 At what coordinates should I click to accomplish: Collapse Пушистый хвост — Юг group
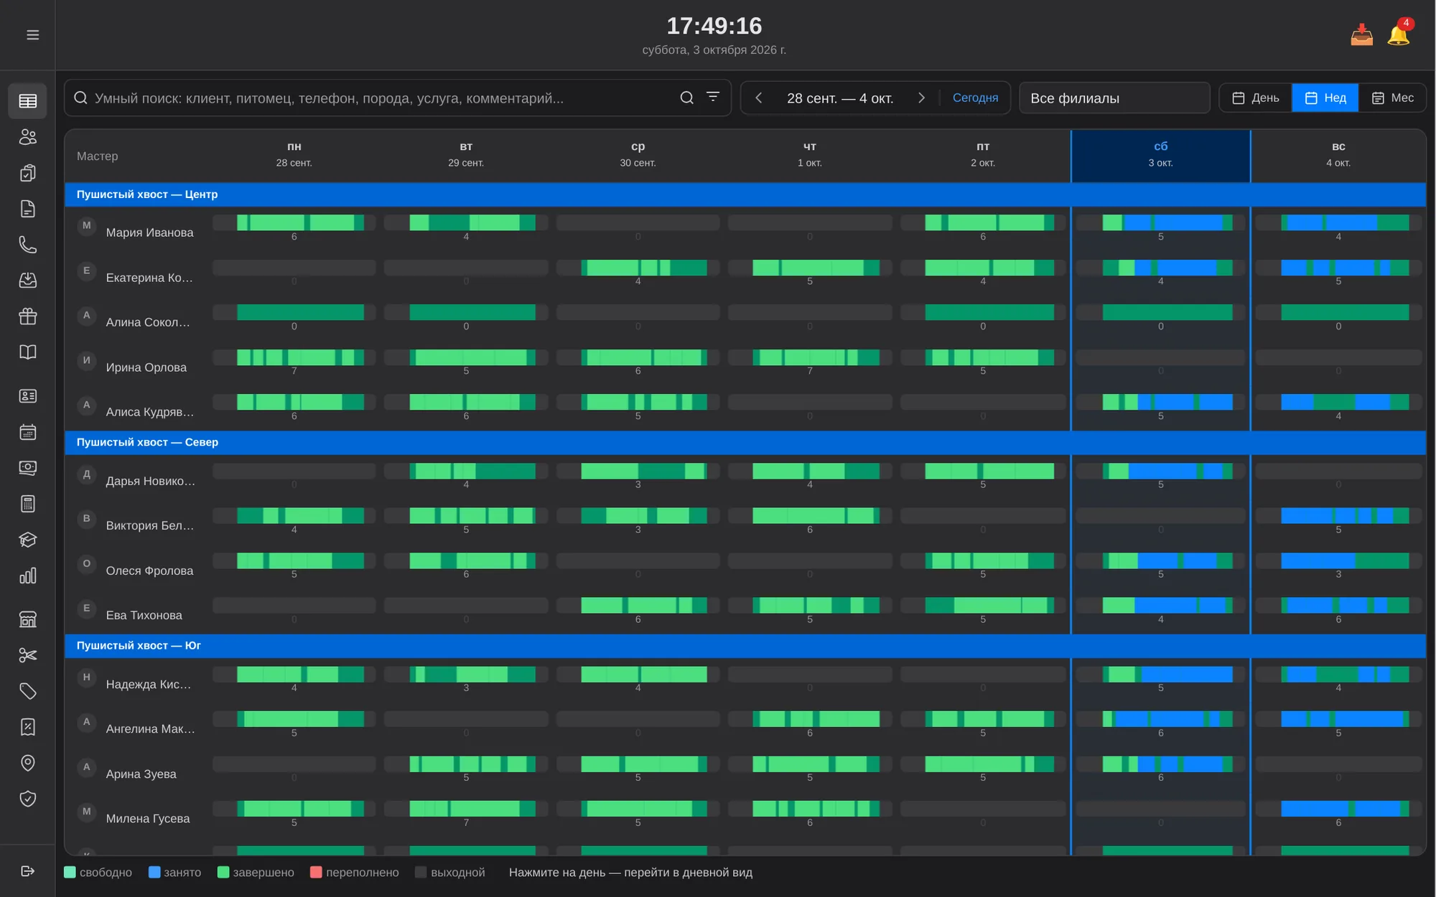pyautogui.click(x=745, y=646)
